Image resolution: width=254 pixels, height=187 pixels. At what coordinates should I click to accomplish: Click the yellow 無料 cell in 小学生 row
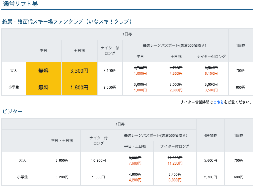[x=44, y=88]
